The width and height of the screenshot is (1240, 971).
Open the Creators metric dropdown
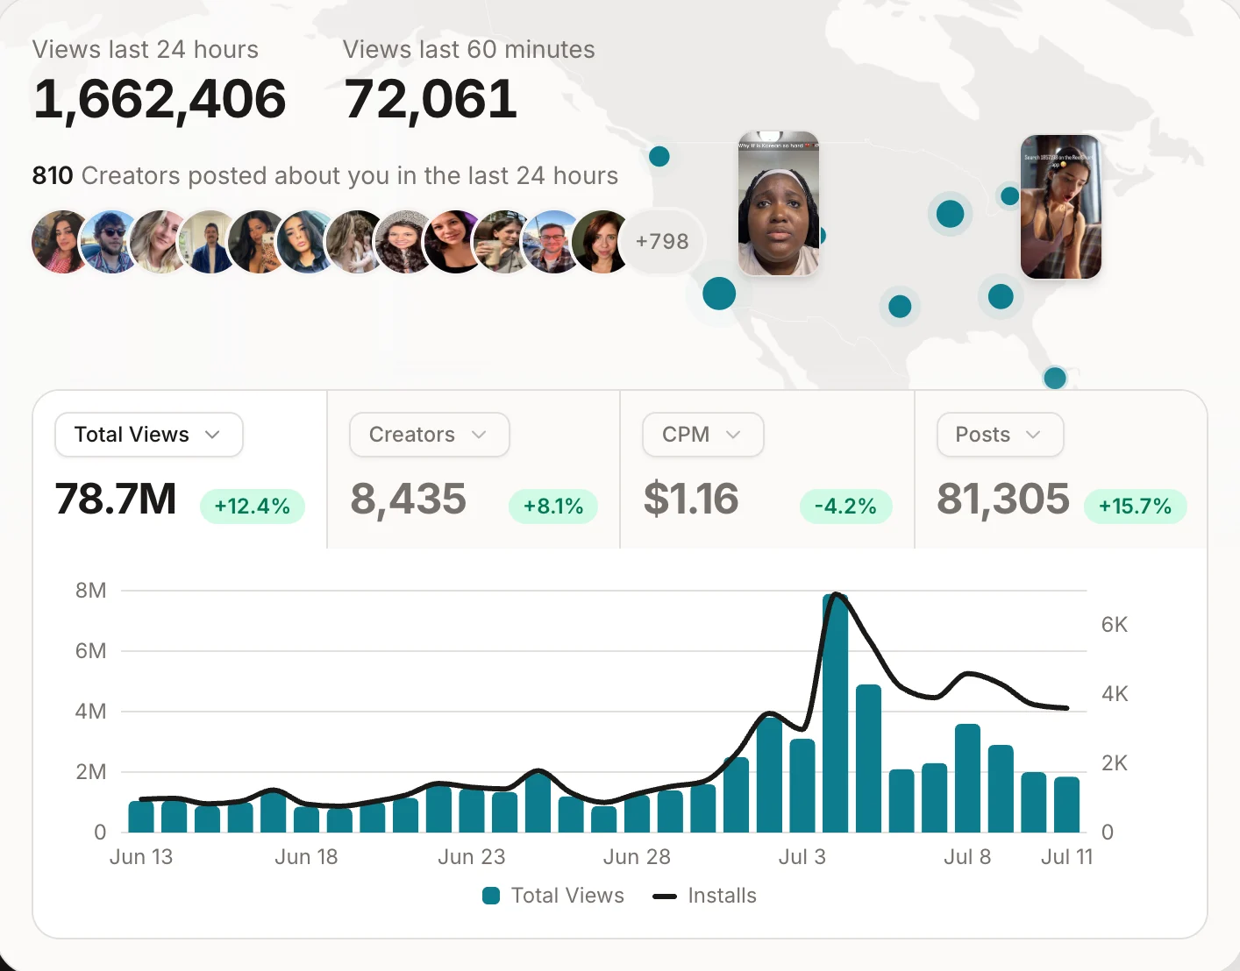coord(430,435)
